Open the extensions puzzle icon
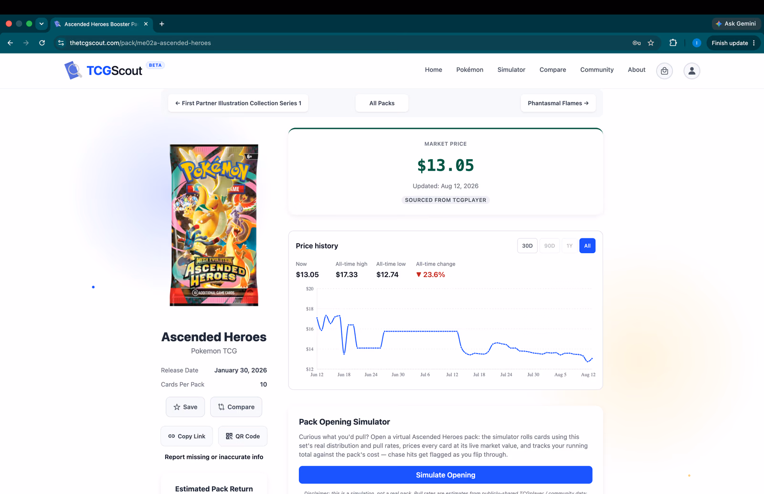The width and height of the screenshot is (764, 494). click(x=673, y=43)
